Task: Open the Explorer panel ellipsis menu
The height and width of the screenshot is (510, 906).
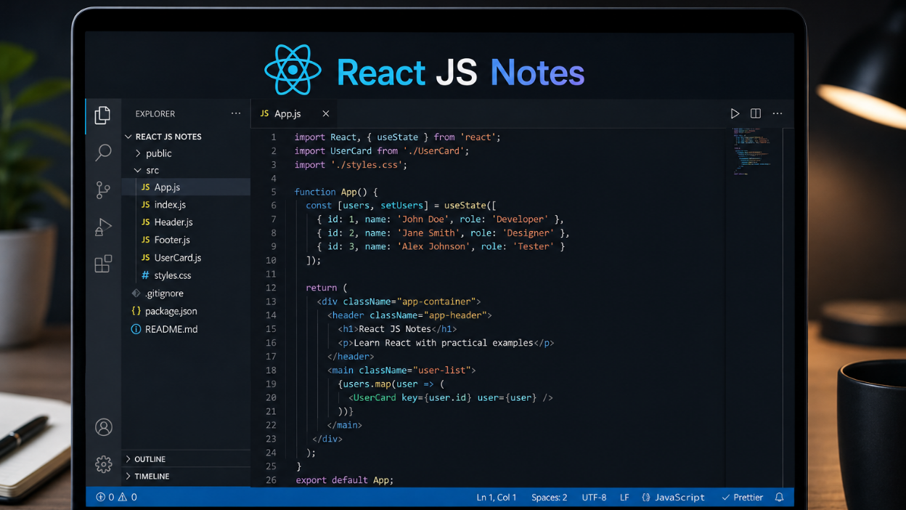Action: coord(236,113)
